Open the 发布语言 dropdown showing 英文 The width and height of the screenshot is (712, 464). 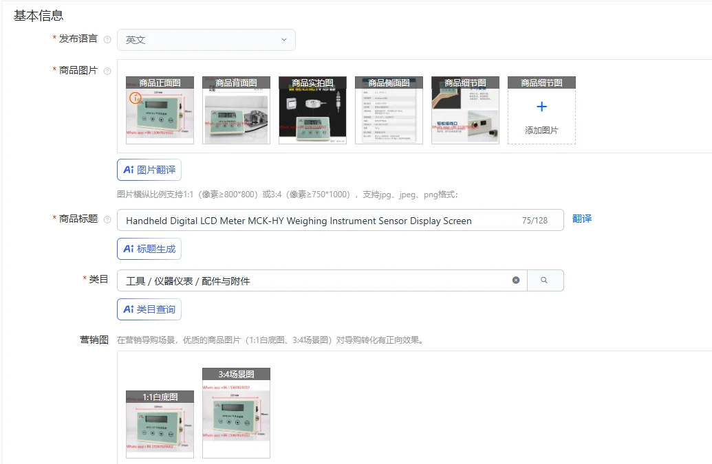point(206,40)
